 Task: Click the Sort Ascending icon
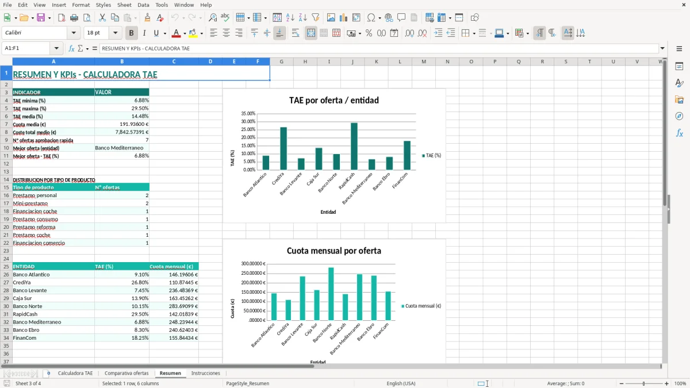[290, 18]
